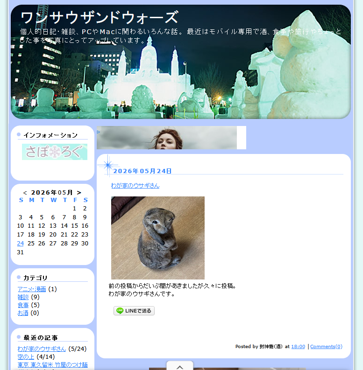Enlarge the rabbit photo
The width and height of the screenshot is (363, 370).
[x=158, y=238]
